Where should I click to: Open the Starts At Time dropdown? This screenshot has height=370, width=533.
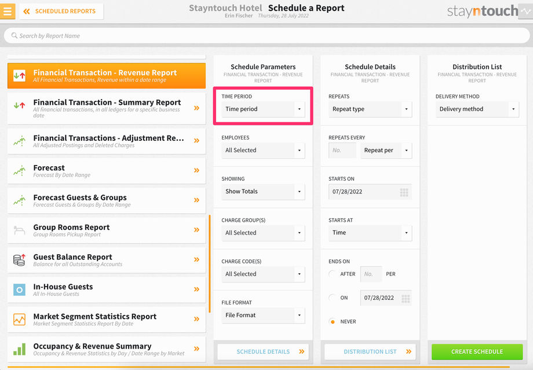(x=370, y=233)
